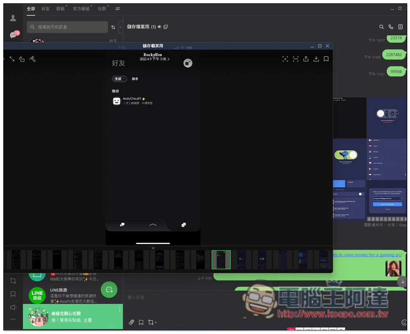Click the 99568 message bubble
Screen dimensions: 410x334
[396, 71]
